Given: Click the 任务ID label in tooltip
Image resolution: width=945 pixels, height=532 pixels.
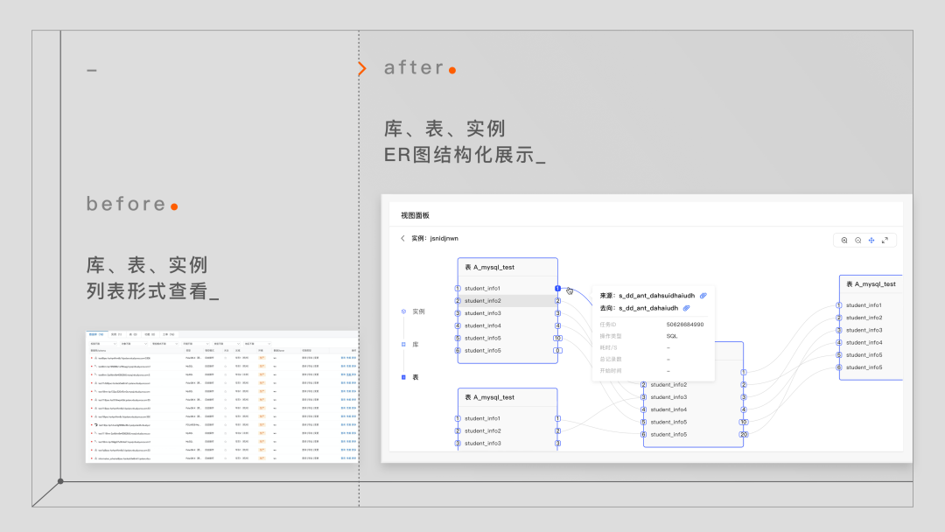Looking at the screenshot, I should pos(607,325).
